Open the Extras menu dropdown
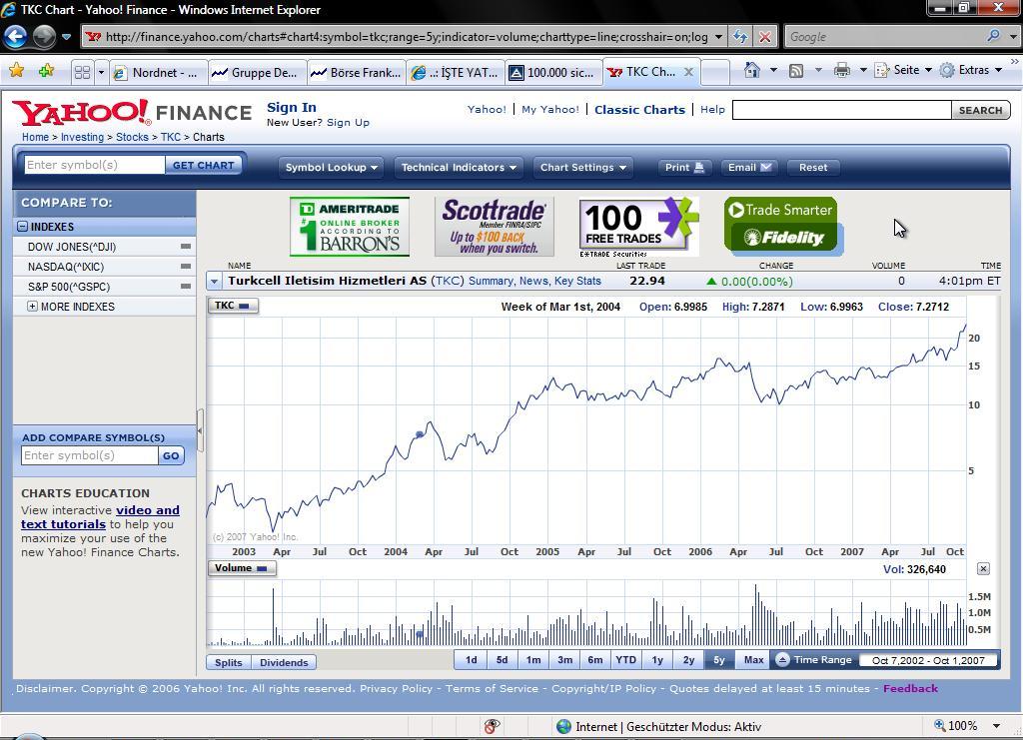Viewport: 1023px width, 740px height. click(x=999, y=70)
